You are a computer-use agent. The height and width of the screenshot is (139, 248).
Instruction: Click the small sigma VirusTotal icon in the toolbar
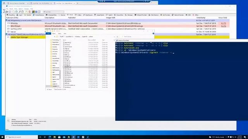pyautogui.click(x=40, y=12)
